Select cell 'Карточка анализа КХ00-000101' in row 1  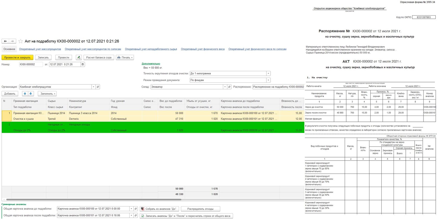click(249, 119)
